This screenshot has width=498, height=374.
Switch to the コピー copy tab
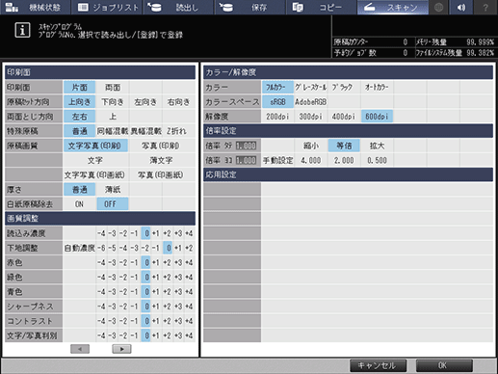tap(322, 7)
